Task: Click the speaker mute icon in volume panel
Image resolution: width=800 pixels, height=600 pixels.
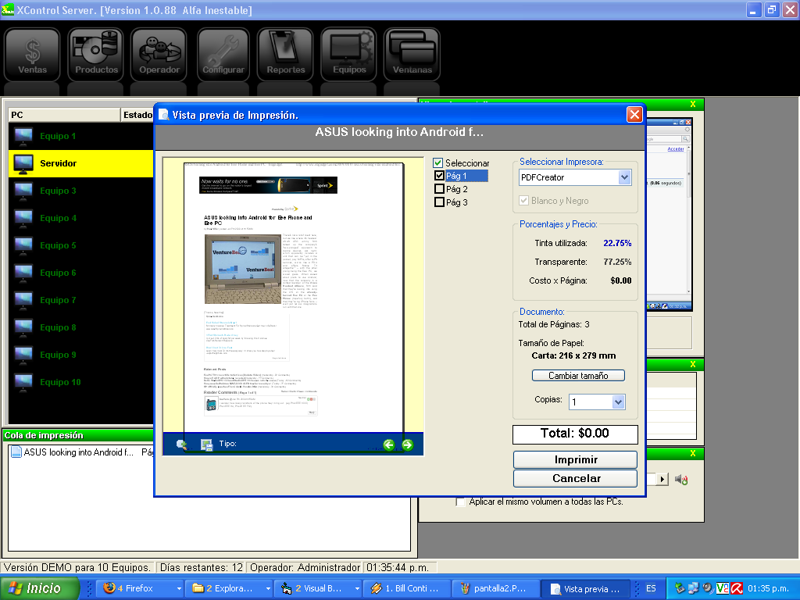Action: click(x=681, y=479)
